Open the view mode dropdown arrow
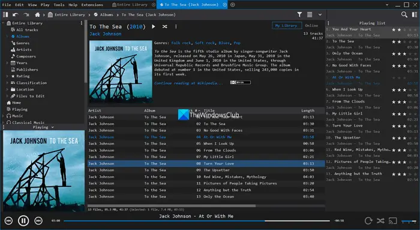Screen dimensions: 420x230 tap(320, 14)
